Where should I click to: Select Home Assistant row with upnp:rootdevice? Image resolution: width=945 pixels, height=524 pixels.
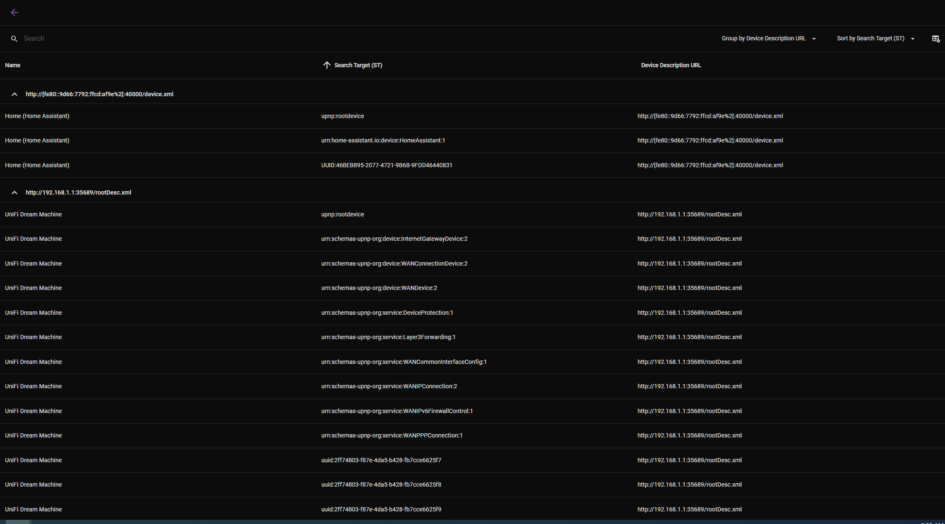(472, 116)
